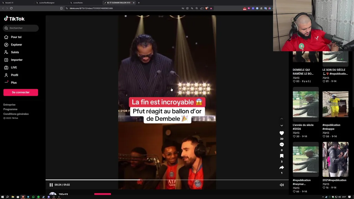This screenshot has height=199, width=354.
Task: Click the Se connecter button
Action: [21, 92]
